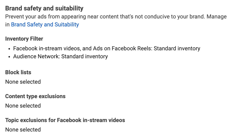This screenshot has height=137, width=235.
Task: Click the bullet before Audience Network
Action: [9, 57]
